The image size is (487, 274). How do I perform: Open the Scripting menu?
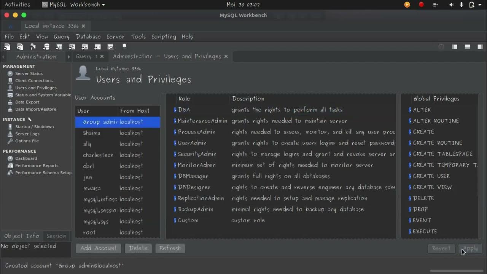(x=164, y=37)
